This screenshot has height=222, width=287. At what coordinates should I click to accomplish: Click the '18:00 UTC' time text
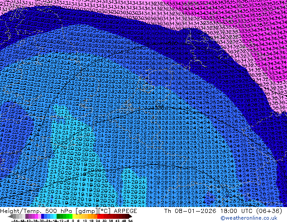(236, 211)
